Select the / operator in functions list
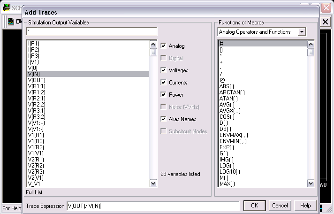Screen dimensions: 334x214 tap(263, 74)
